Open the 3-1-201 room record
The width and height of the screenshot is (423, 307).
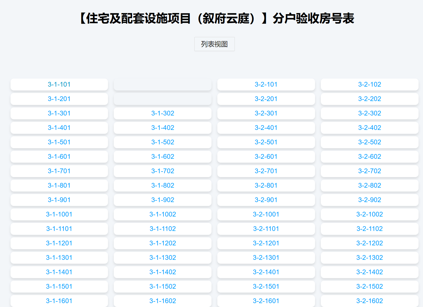[x=59, y=99]
